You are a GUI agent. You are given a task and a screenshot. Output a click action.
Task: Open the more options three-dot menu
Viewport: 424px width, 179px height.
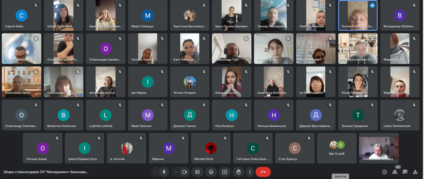[x=250, y=172]
